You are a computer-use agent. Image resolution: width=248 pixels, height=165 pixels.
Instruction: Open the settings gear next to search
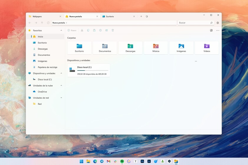[218, 23]
